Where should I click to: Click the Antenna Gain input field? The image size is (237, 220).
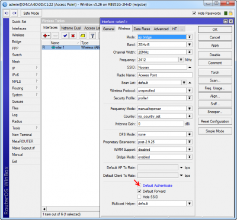point(161,124)
